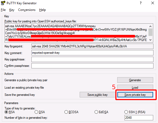Click the PuTTY Key Generator title bar icon
158x123 pixels.
pos(3,3)
